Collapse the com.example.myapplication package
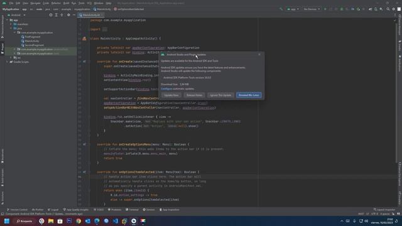The image size is (402, 226). tap(14, 33)
